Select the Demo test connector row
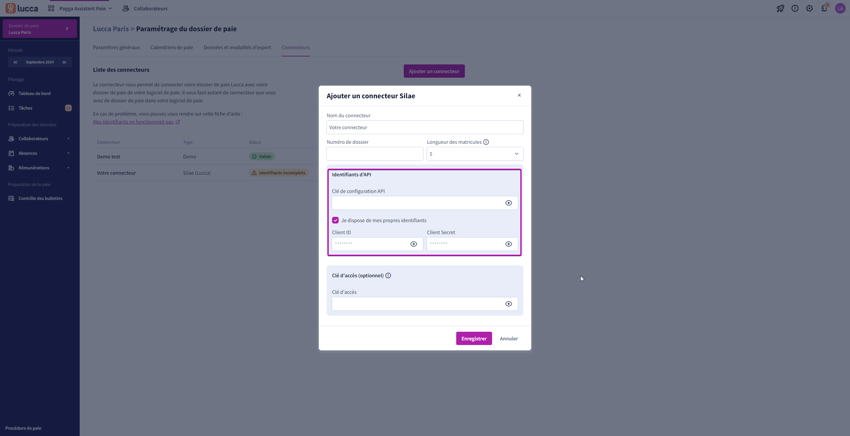This screenshot has width=850, height=436. coord(206,156)
